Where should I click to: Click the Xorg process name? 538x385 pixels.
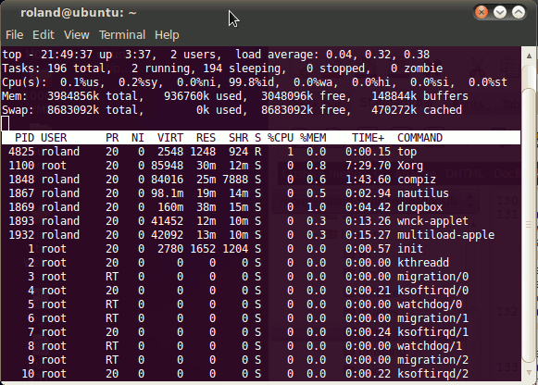pyautogui.click(x=410, y=166)
